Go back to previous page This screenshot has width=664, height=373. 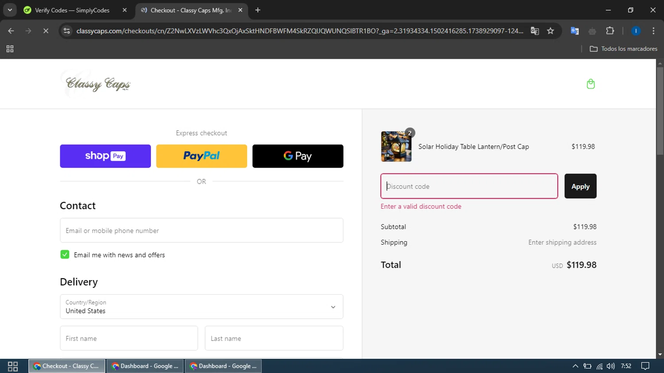pos(11,31)
